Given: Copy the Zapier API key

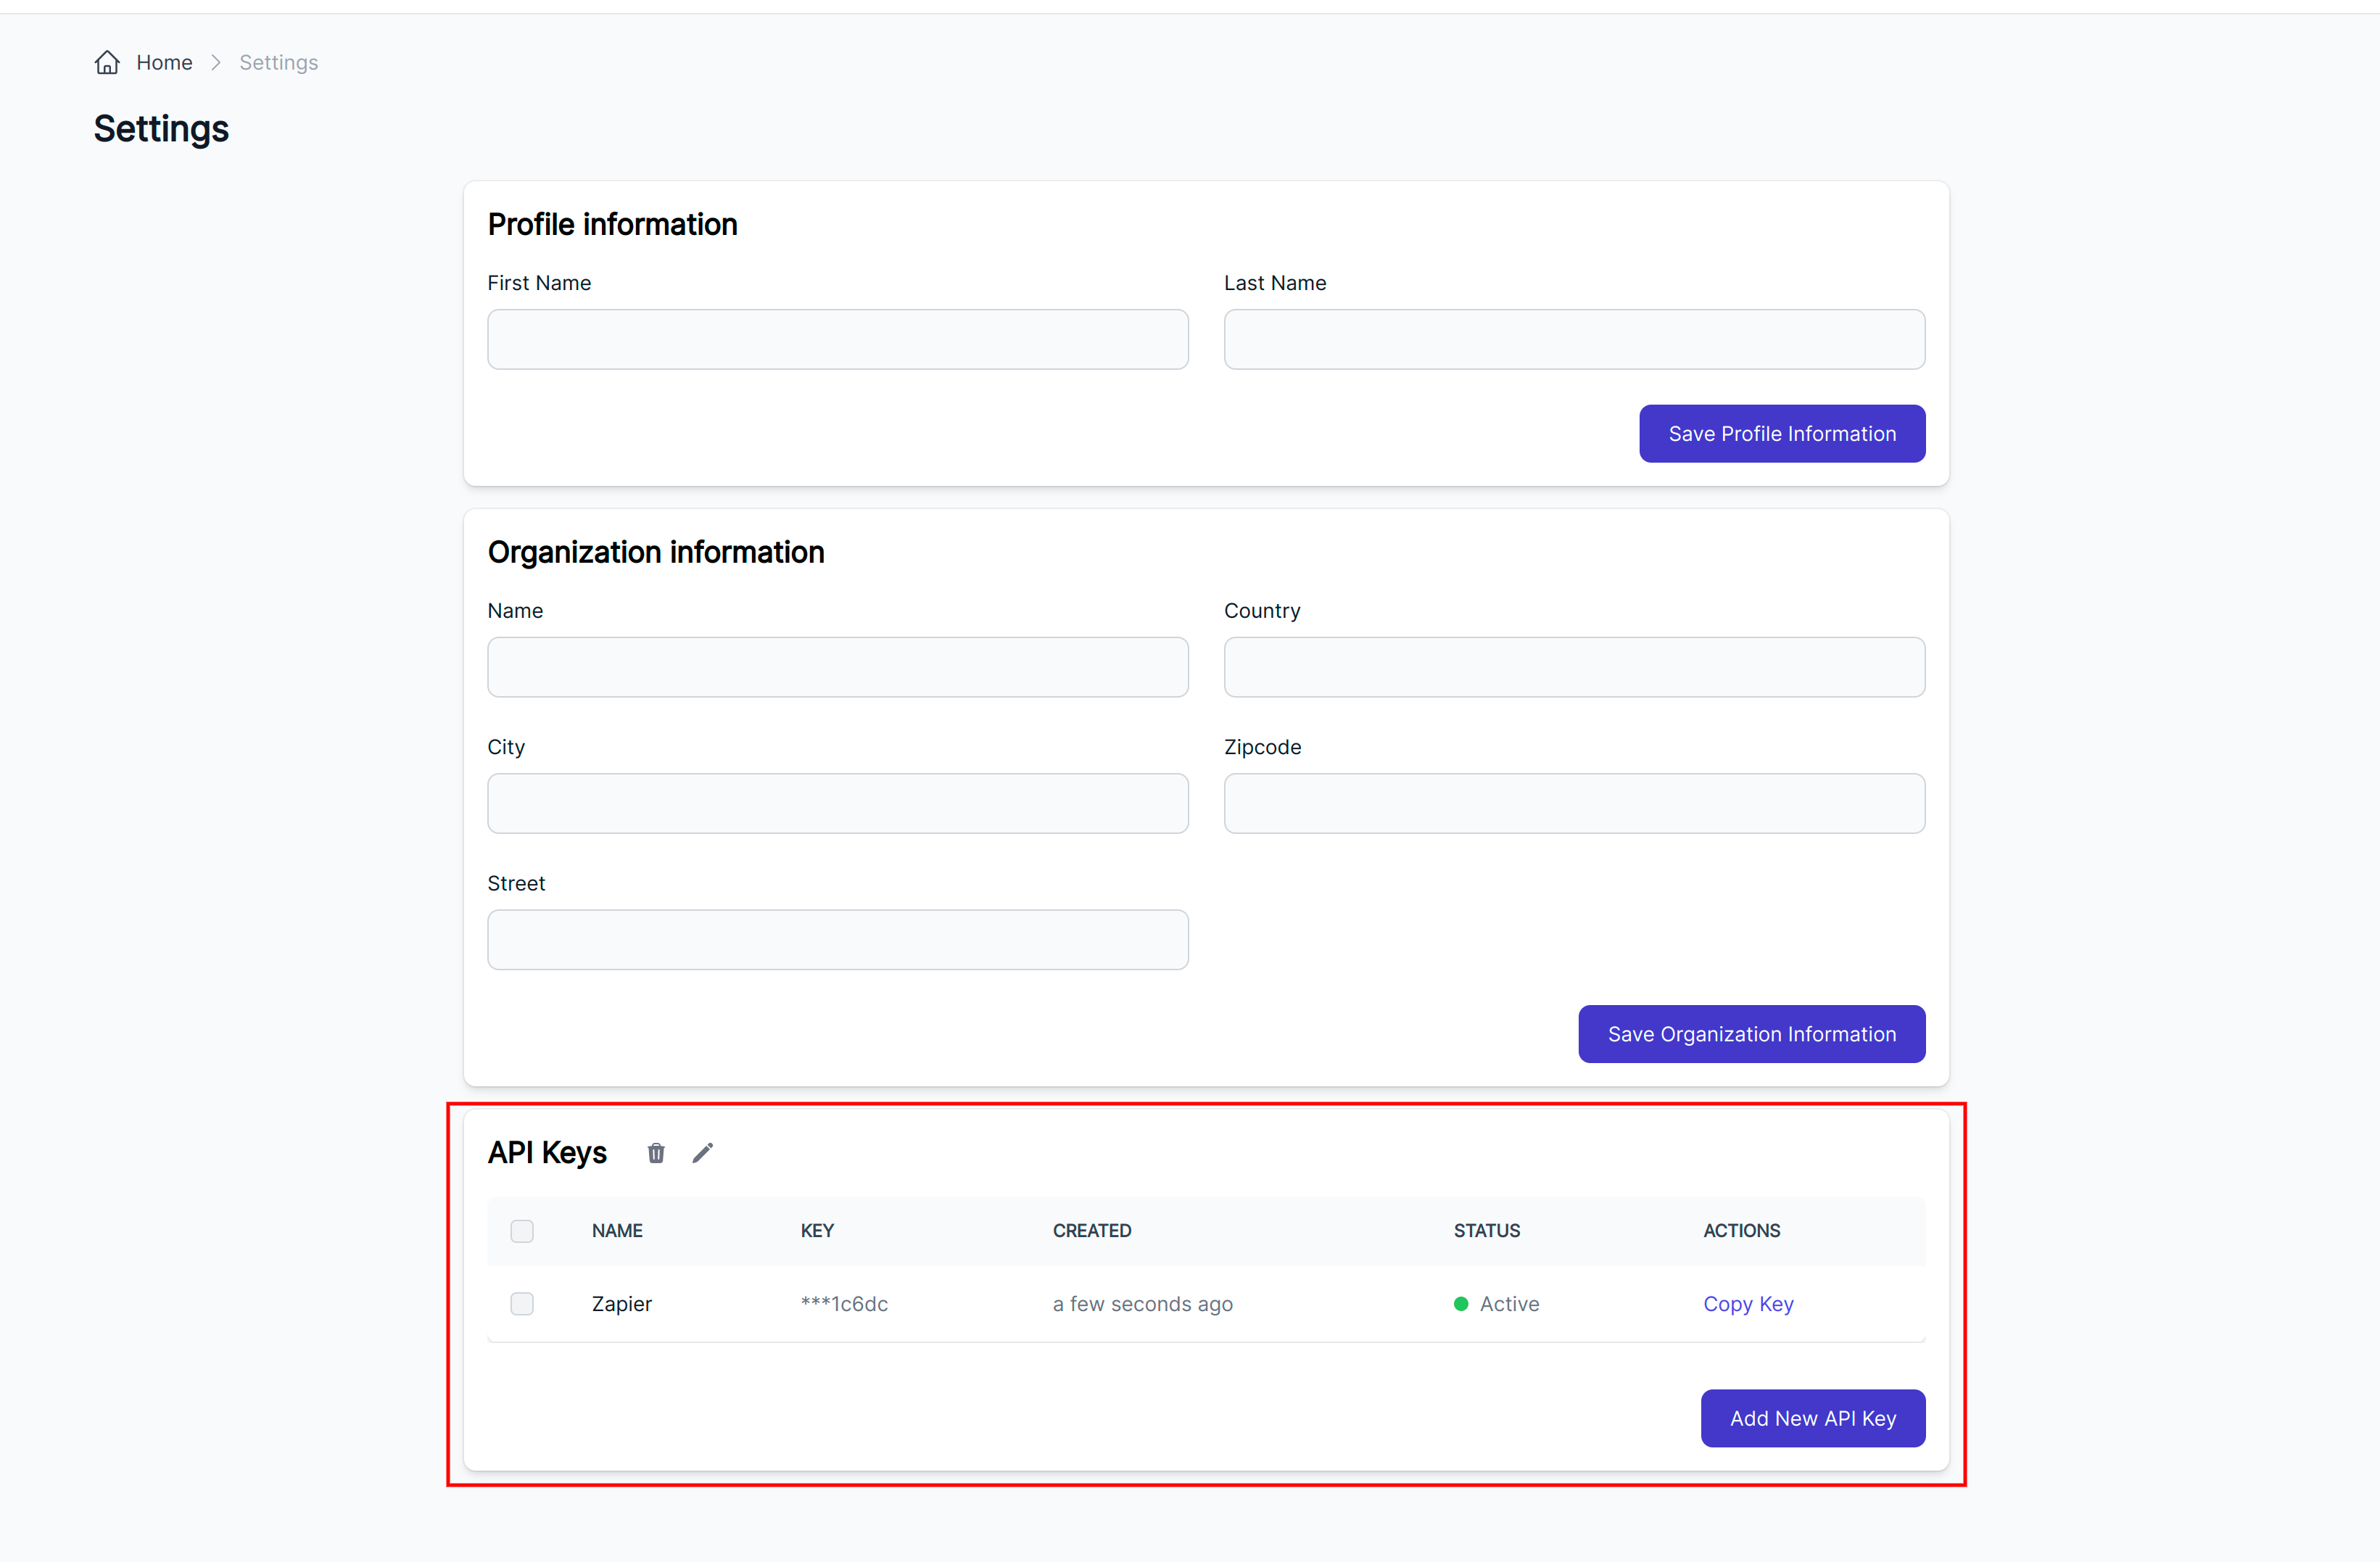Looking at the screenshot, I should 1748,1303.
